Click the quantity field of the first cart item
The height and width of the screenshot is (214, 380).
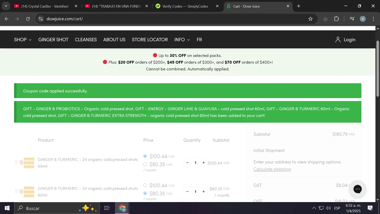pos(195,163)
